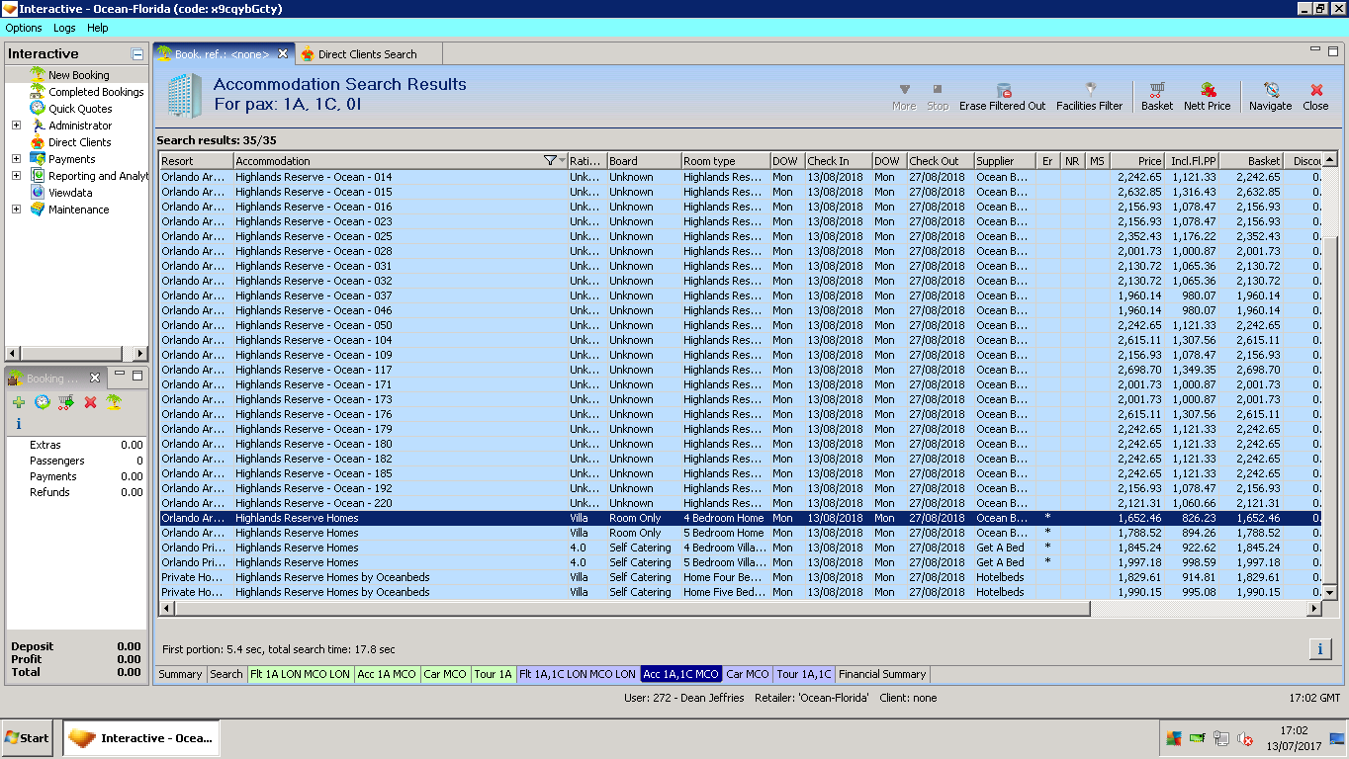
Task: Select the Car MCO green tab
Action: 445,674
